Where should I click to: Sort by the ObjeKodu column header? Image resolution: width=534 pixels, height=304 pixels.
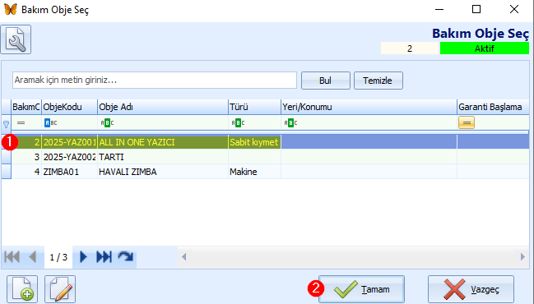coord(69,107)
